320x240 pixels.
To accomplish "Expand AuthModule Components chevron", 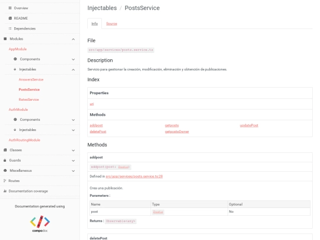I will [x=73, y=120].
